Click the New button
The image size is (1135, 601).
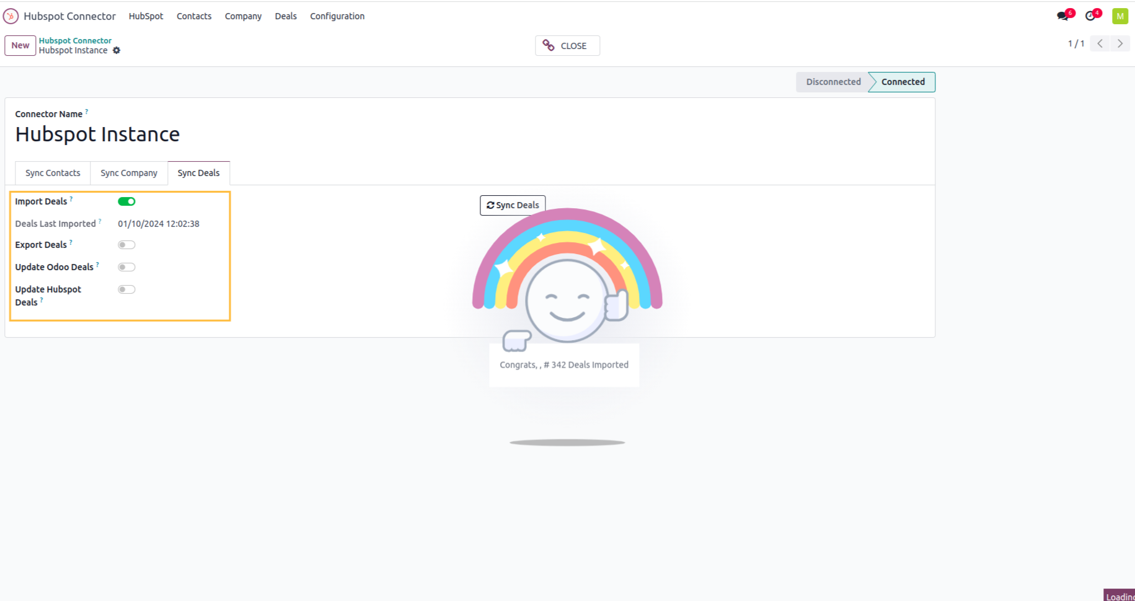[x=20, y=45]
